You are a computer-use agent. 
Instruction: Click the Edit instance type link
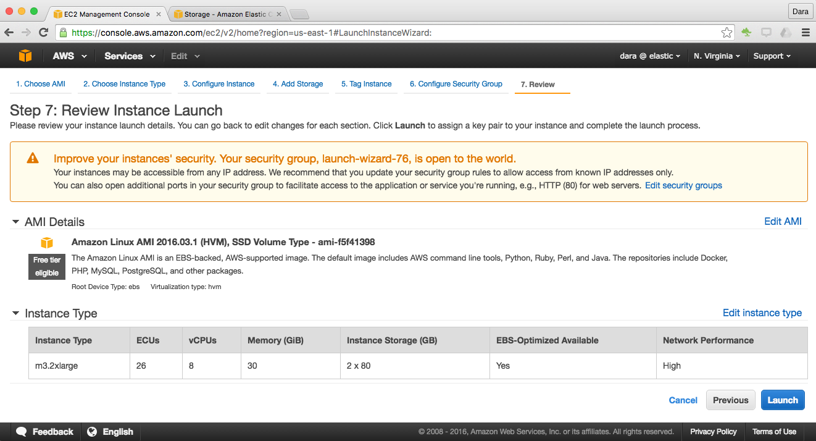pos(762,313)
